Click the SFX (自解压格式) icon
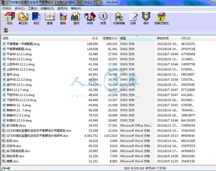 tap(162, 18)
